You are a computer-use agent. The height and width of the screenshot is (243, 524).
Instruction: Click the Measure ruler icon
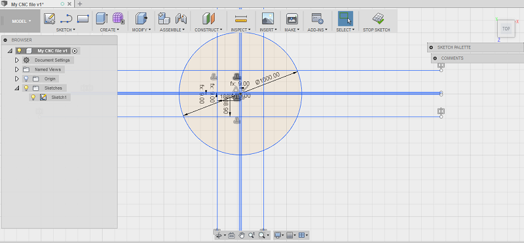[240, 19]
